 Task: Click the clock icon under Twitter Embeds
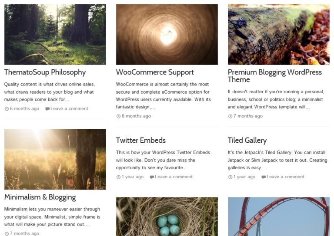[118, 177]
